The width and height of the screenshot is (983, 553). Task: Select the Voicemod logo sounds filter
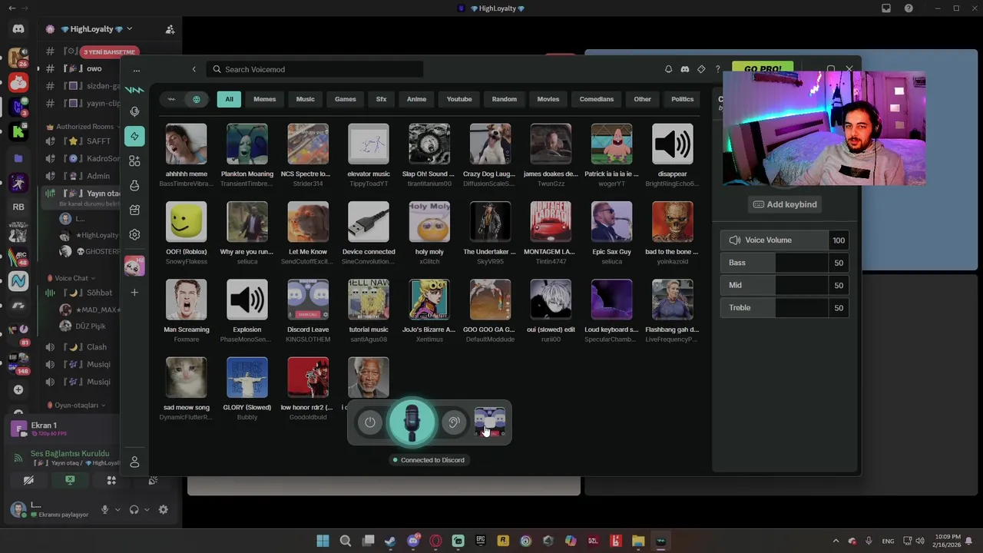point(171,99)
